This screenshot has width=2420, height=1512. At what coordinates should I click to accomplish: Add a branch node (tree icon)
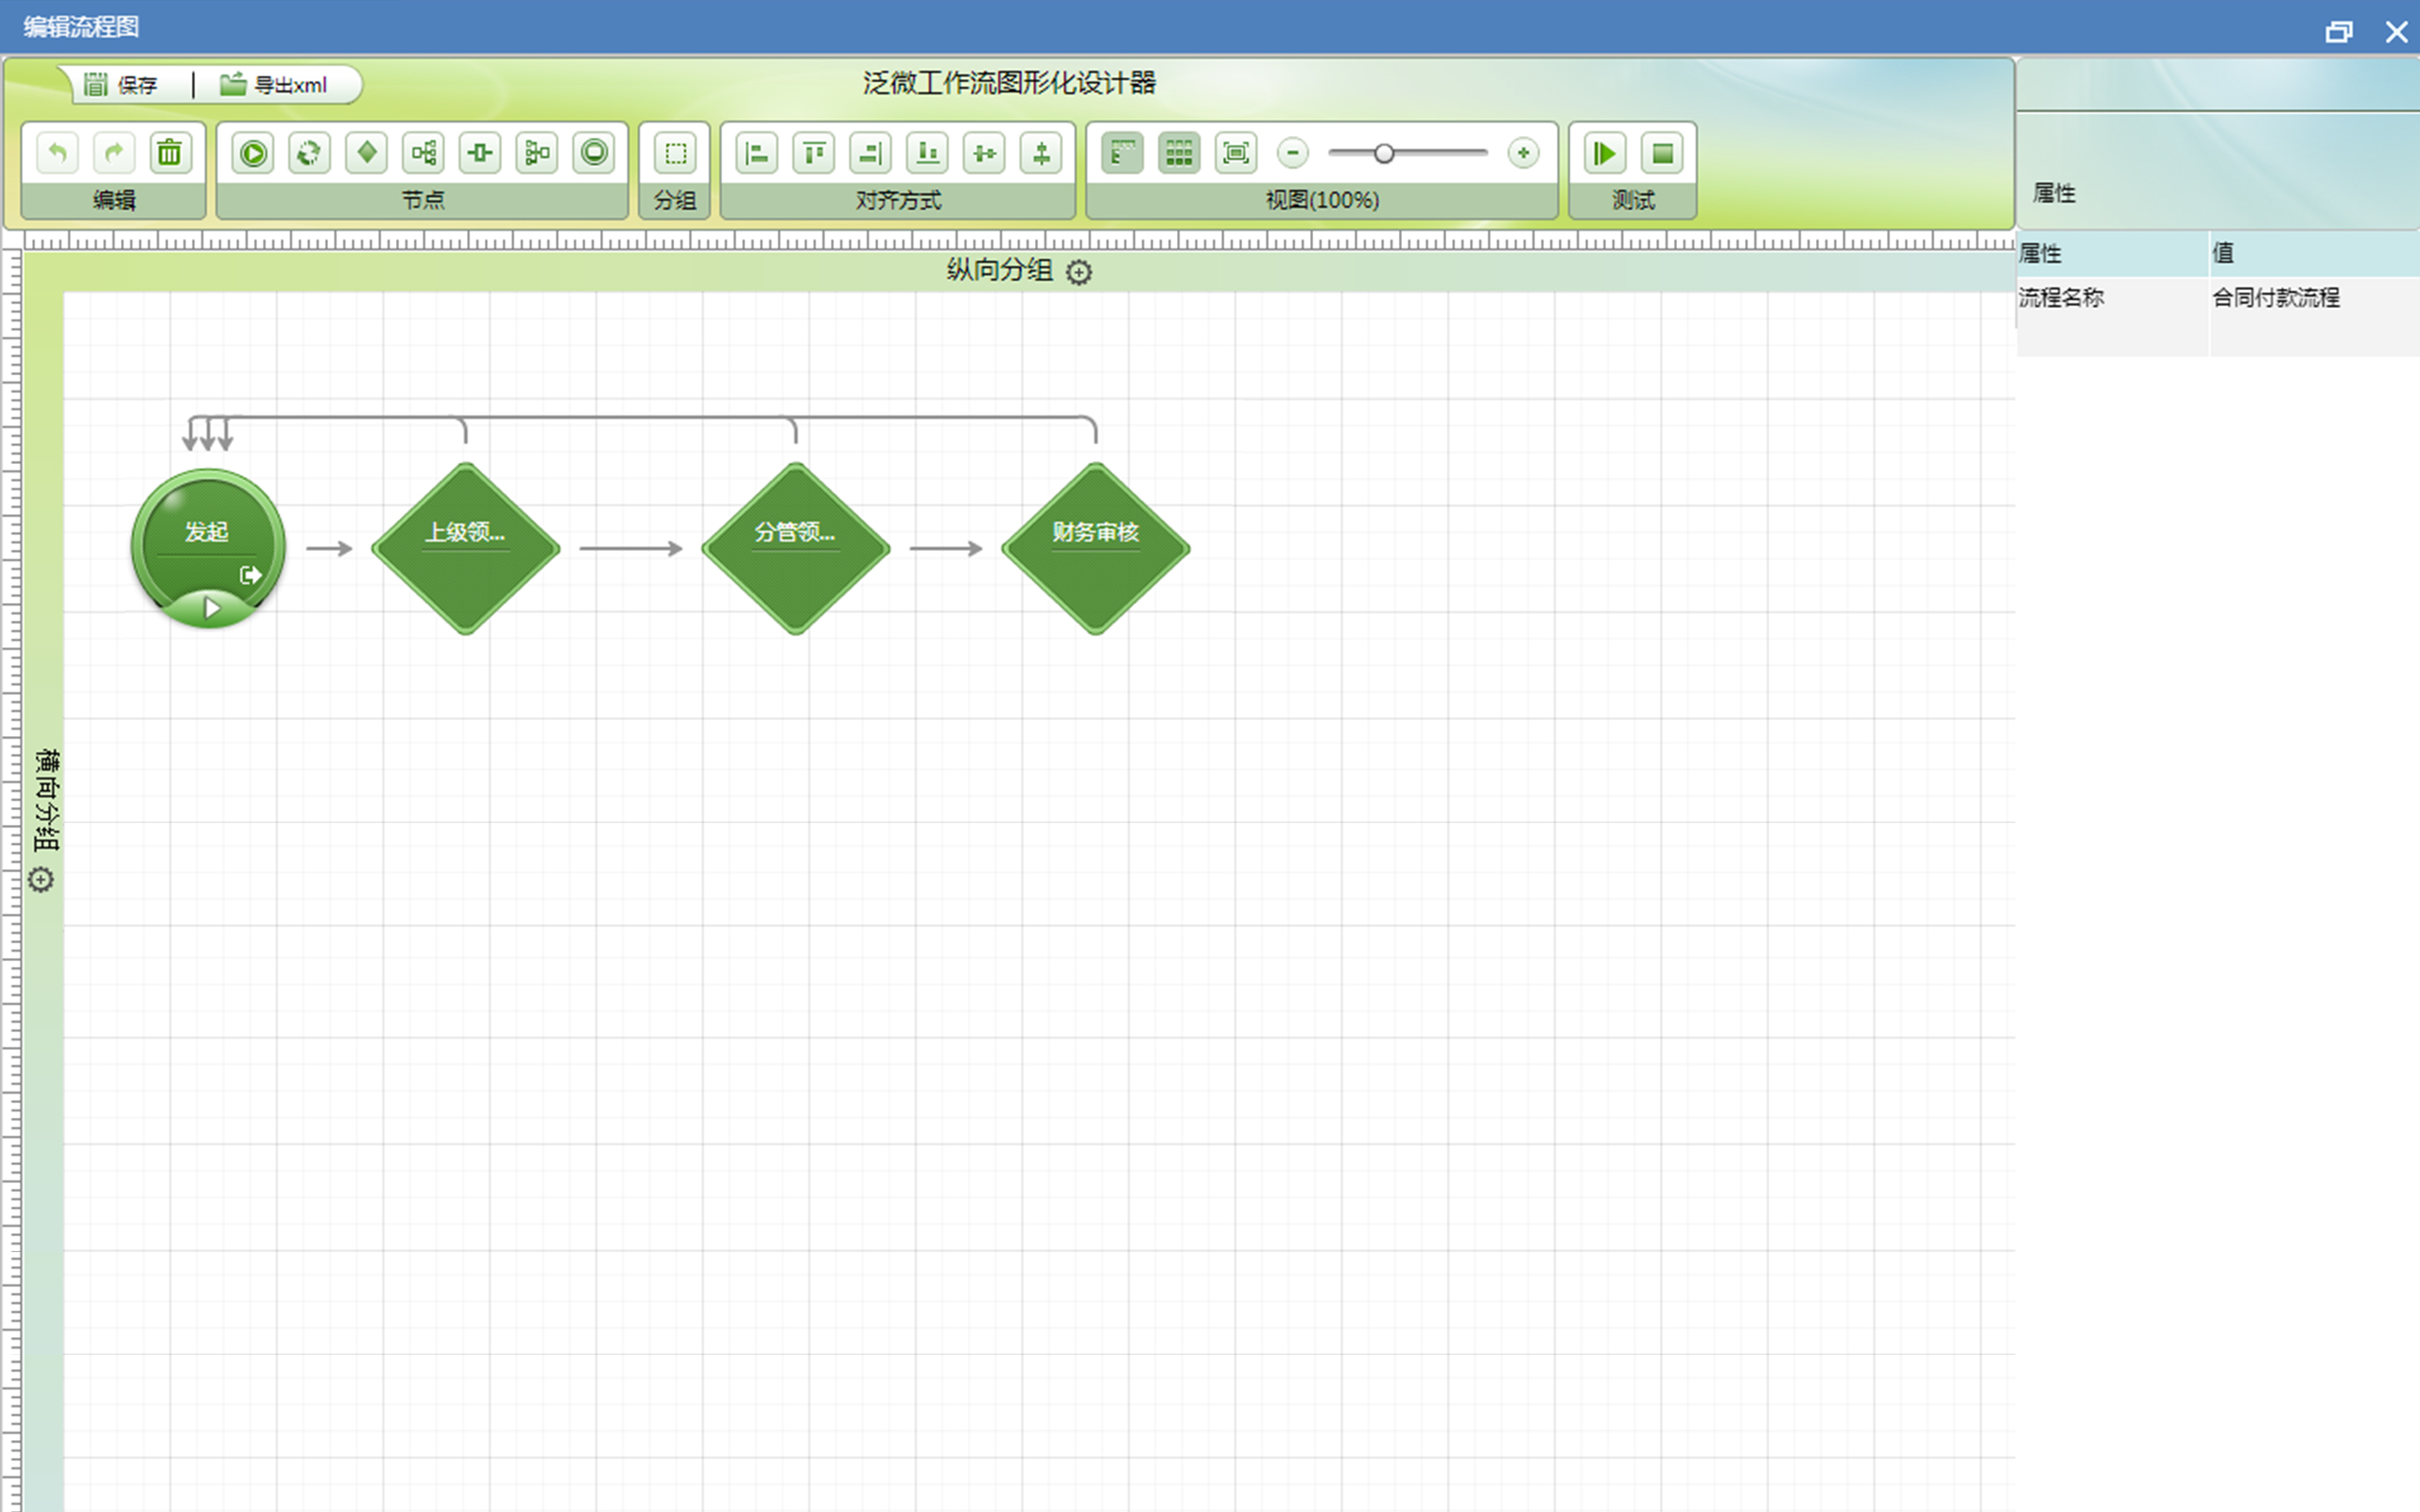pos(424,153)
